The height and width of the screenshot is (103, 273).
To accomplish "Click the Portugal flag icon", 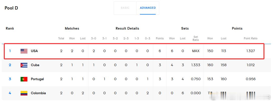I will [x=24, y=79].
